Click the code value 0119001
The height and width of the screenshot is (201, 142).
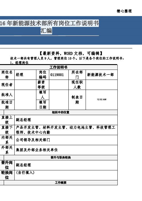coord(57,75)
